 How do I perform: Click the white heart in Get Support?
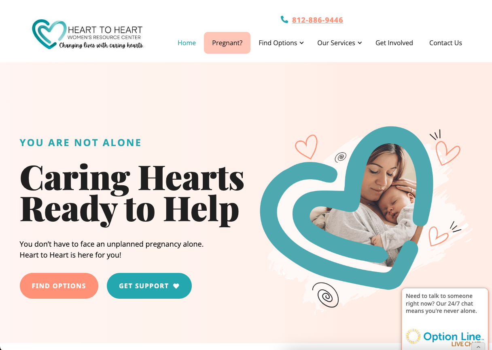coord(176,286)
